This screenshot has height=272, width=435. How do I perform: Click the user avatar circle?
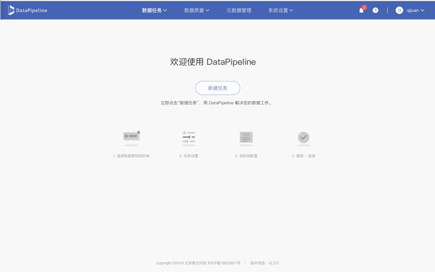399,11
